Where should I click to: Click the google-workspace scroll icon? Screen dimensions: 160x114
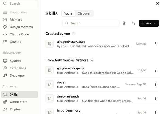(50, 70)
